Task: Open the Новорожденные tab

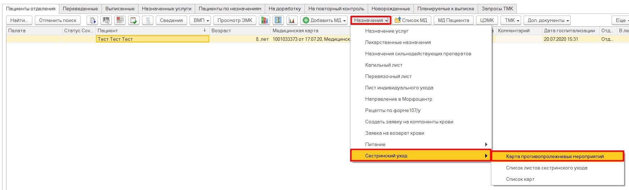Action: click(390, 9)
